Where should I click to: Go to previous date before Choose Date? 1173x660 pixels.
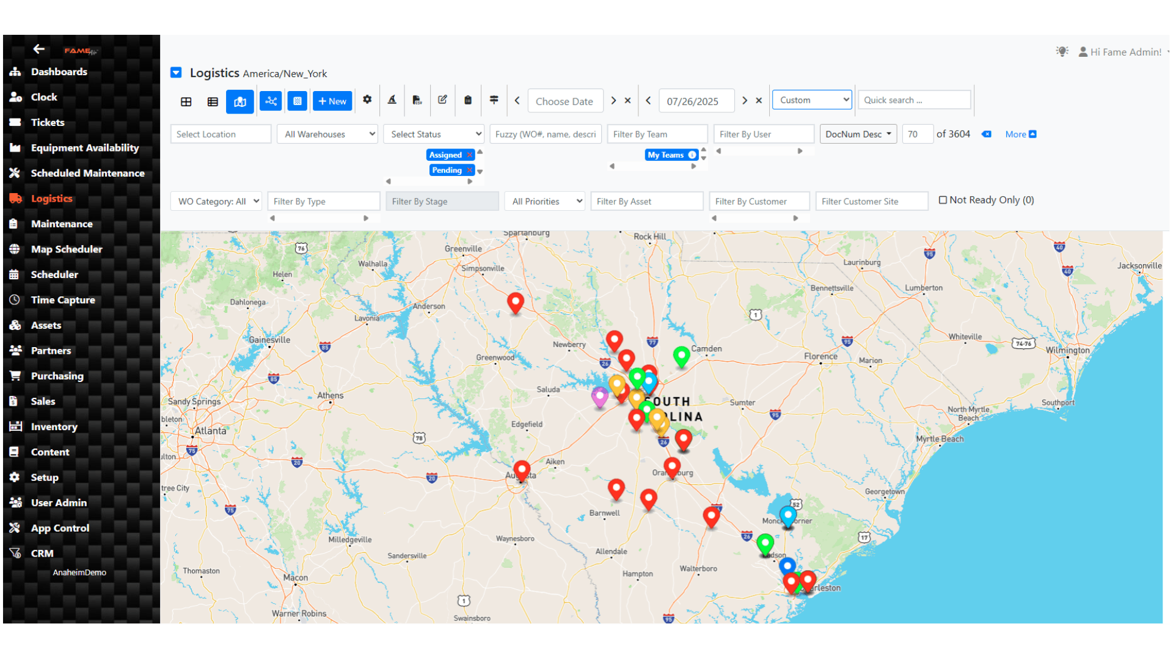[517, 100]
